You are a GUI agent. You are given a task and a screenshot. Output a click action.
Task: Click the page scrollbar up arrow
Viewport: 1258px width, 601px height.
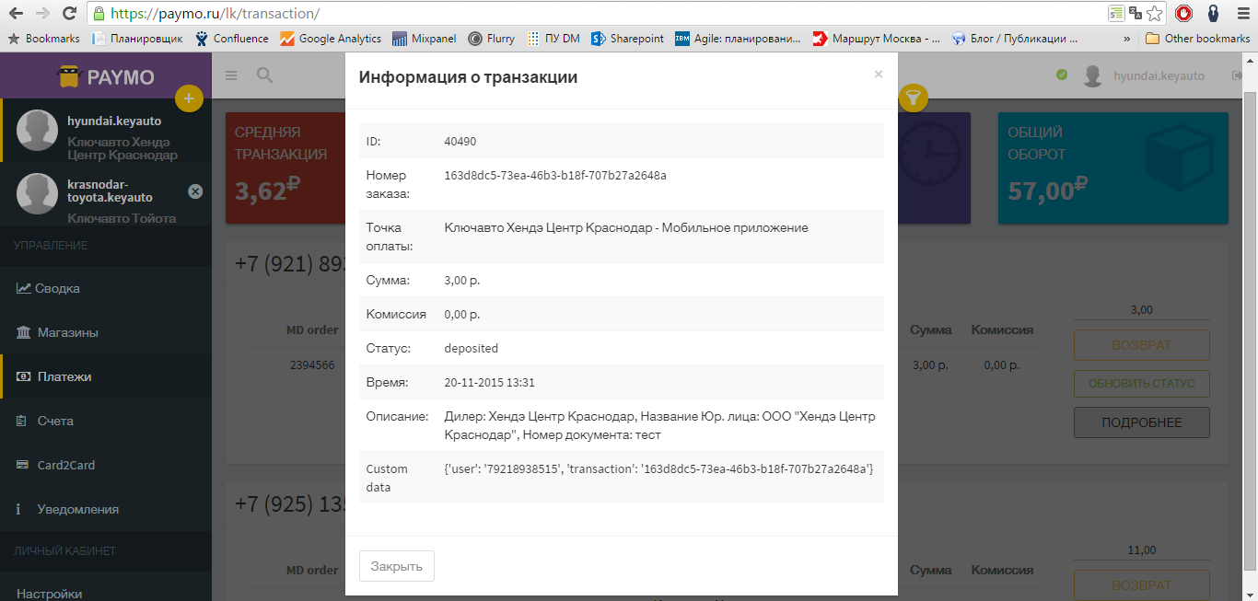(x=1250, y=61)
